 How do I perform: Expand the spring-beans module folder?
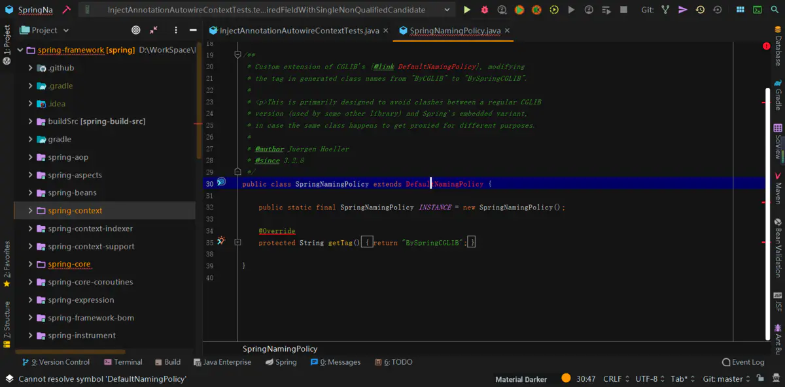point(30,193)
